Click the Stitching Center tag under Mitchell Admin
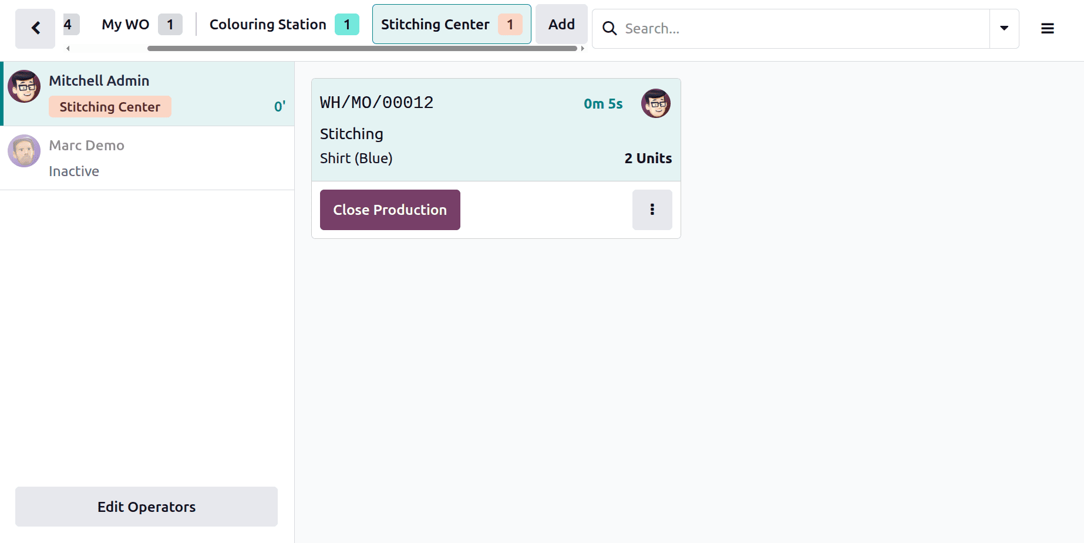Image resolution: width=1084 pixels, height=543 pixels. pyautogui.click(x=110, y=107)
